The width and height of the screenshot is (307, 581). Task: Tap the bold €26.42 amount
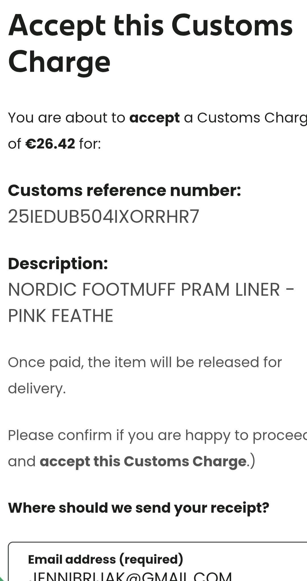click(x=50, y=144)
